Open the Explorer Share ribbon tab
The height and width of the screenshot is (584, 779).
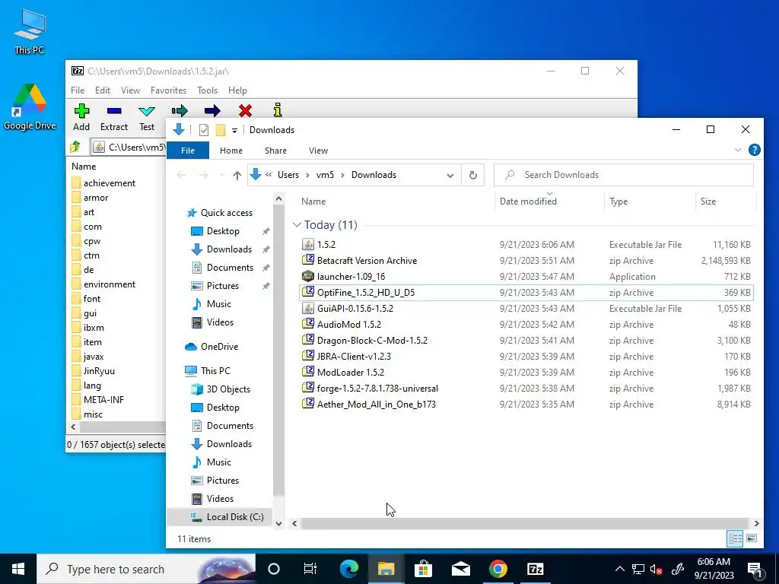275,151
